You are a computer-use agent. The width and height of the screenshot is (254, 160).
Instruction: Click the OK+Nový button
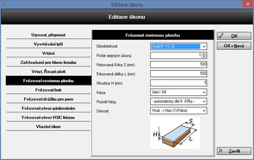234,46
